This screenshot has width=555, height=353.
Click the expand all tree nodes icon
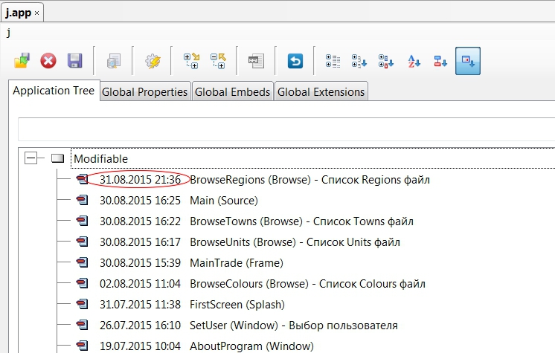point(191,61)
